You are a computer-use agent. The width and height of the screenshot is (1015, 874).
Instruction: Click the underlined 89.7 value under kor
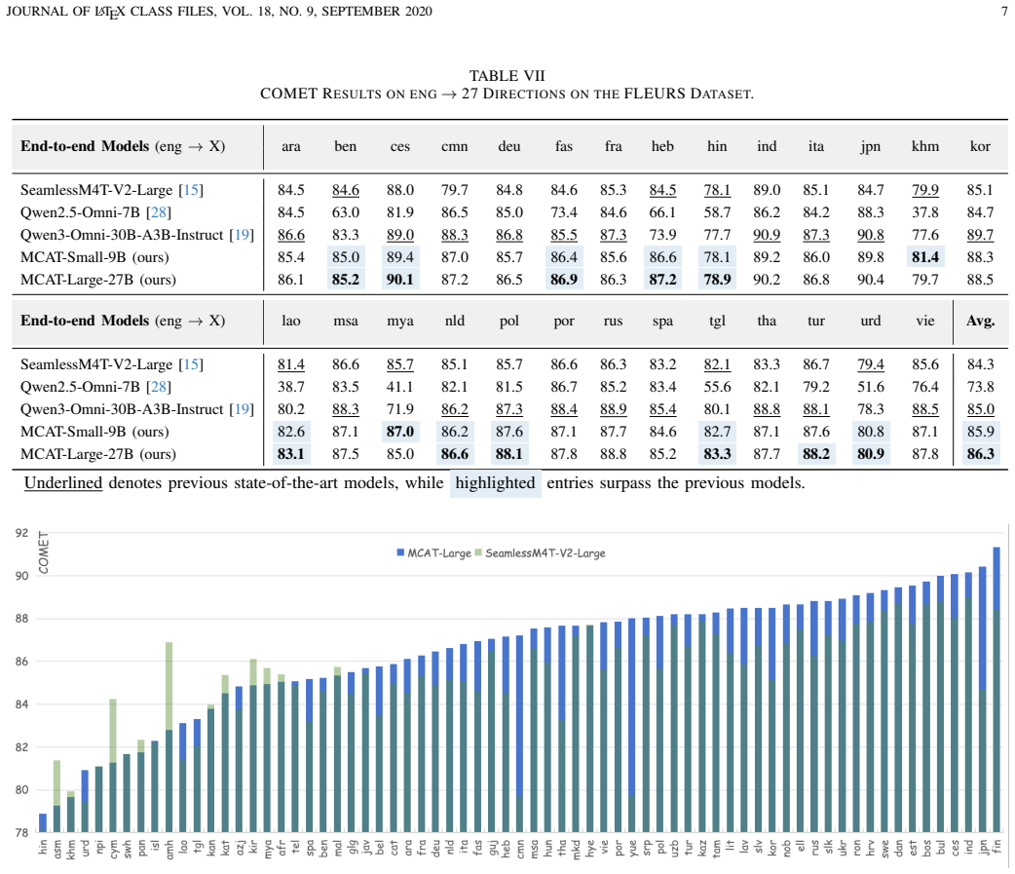tap(980, 235)
